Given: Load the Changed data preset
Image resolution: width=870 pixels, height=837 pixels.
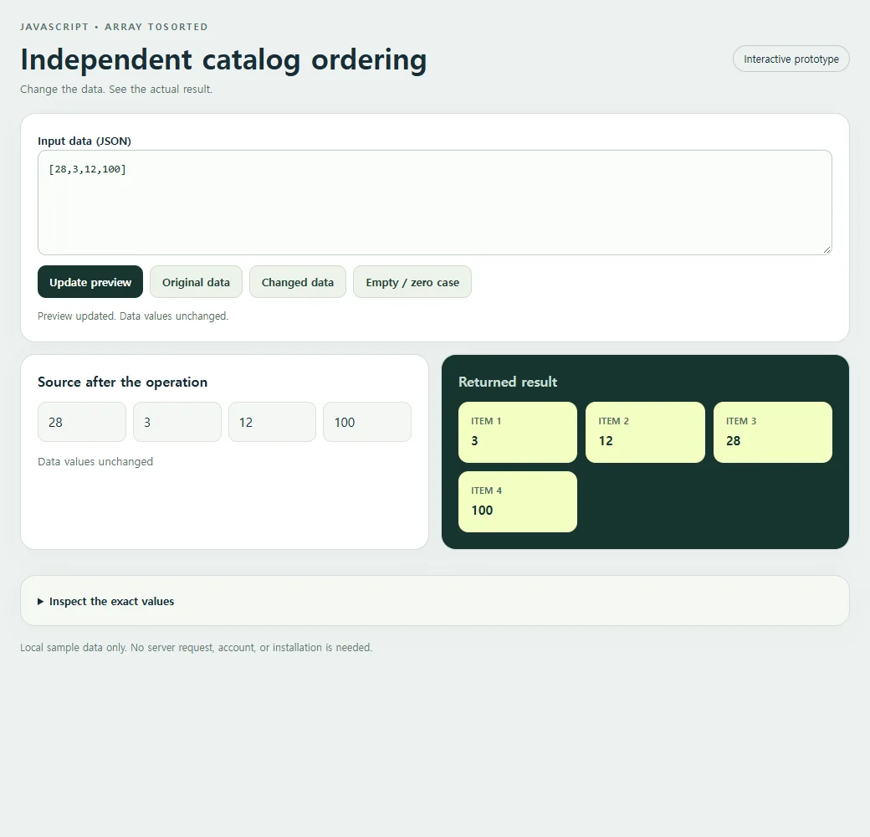Looking at the screenshot, I should coord(298,282).
